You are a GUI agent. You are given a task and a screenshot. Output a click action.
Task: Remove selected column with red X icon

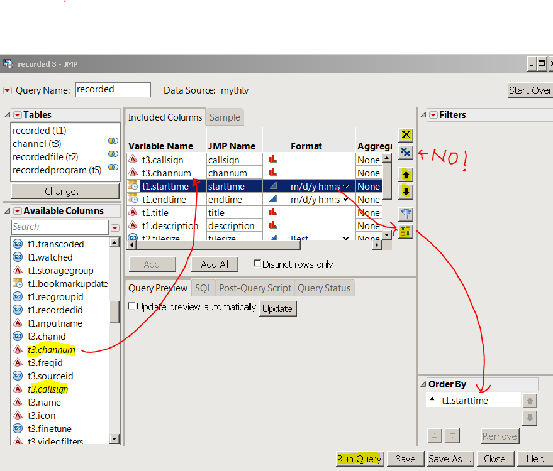point(405,134)
